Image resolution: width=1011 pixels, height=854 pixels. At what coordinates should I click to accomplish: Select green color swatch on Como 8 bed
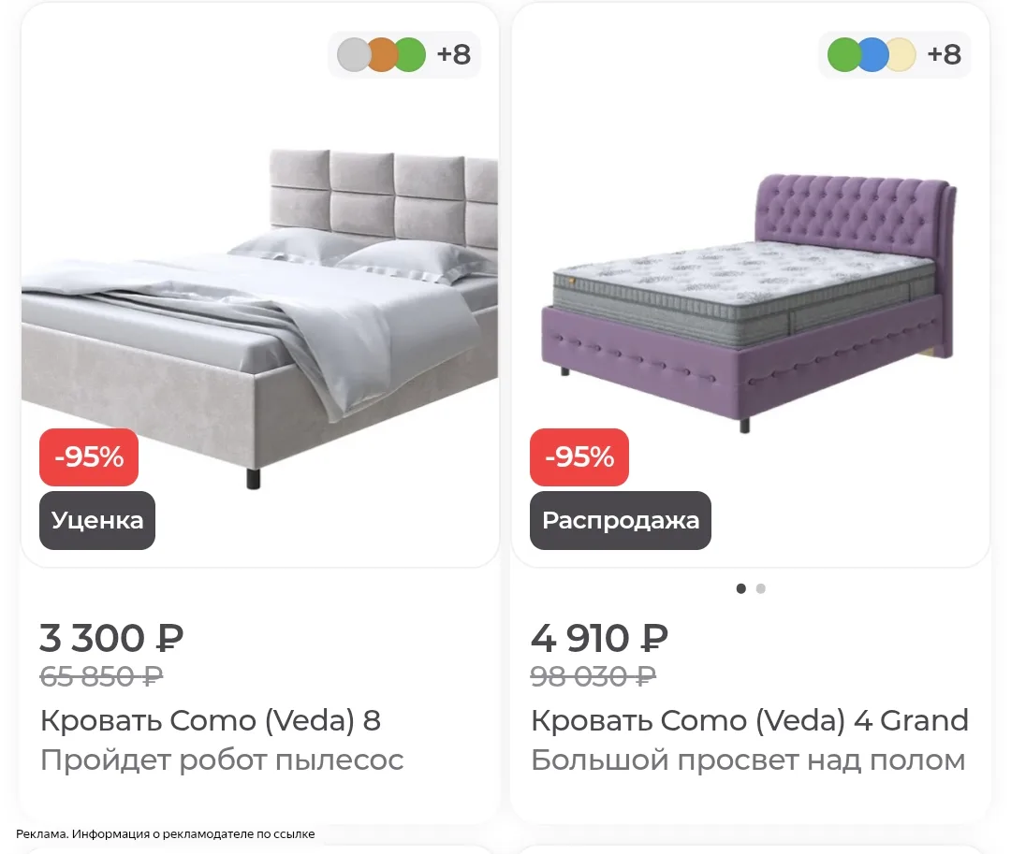click(410, 55)
